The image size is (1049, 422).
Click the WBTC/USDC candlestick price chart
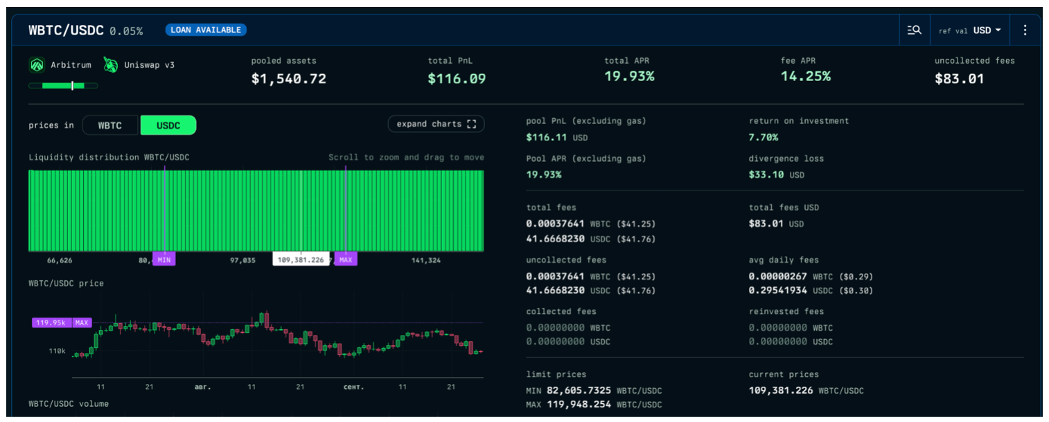pyautogui.click(x=277, y=336)
